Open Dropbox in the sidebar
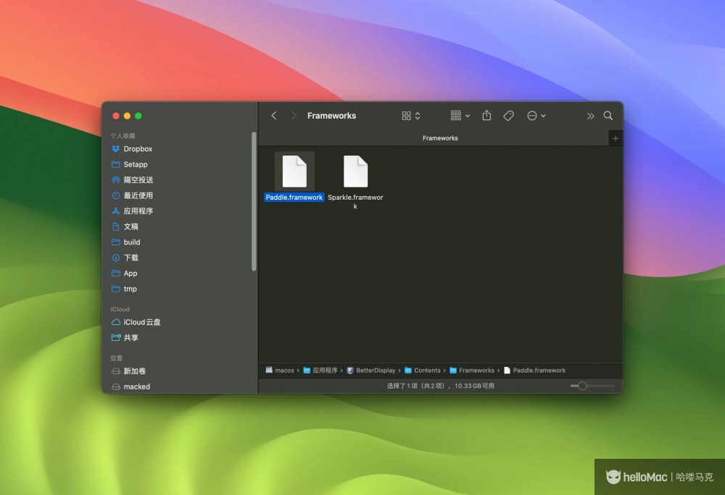This screenshot has width=725, height=495. pos(138,149)
